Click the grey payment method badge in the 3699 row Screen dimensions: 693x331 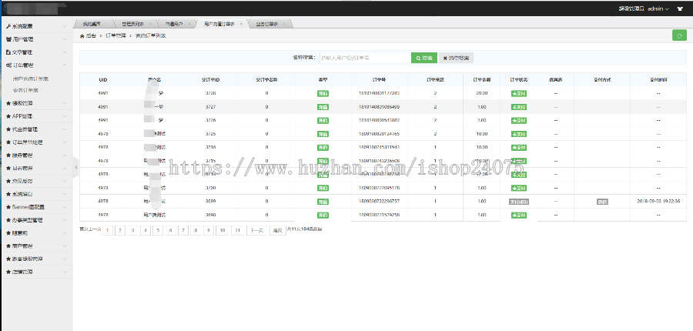pos(602,202)
